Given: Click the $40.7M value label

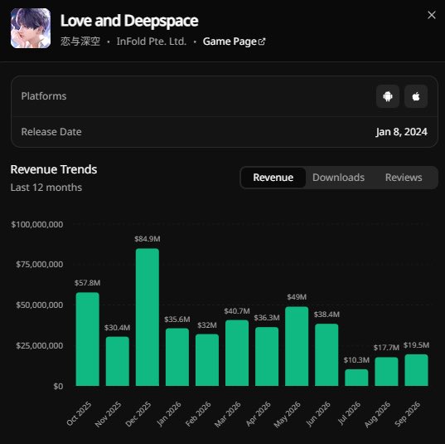Looking at the screenshot, I should [237, 311].
